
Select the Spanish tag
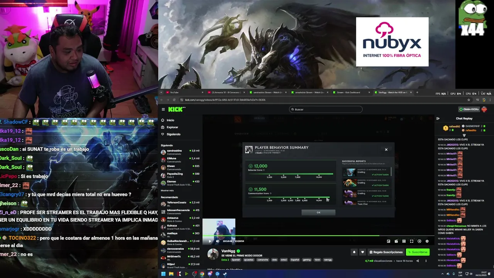tap(236, 260)
